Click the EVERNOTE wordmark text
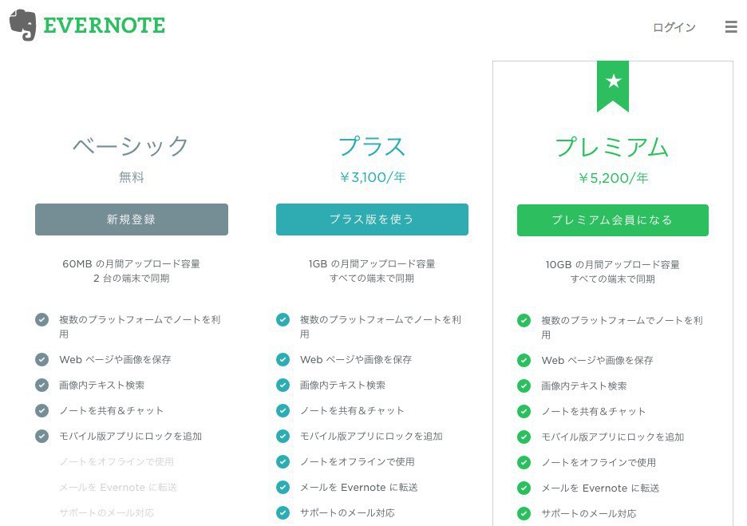 pyautogui.click(x=104, y=26)
